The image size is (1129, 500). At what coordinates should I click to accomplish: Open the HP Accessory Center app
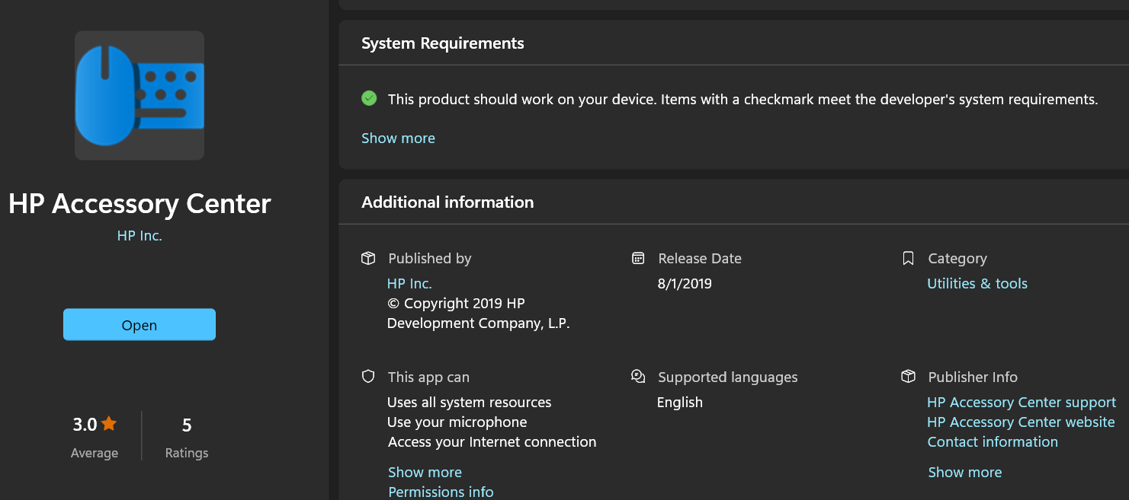pyautogui.click(x=140, y=324)
